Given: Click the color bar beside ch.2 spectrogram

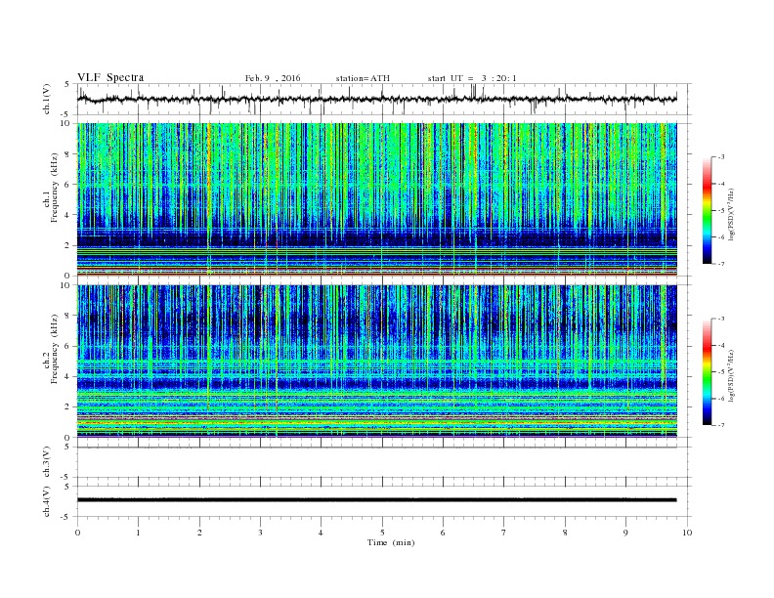Looking at the screenshot, I should (707, 371).
